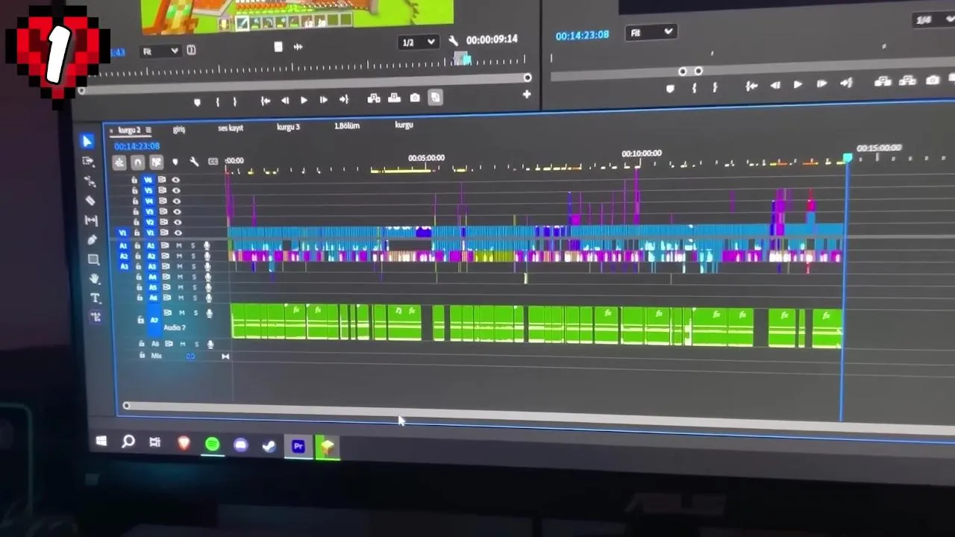Step forward one frame in source monitor

[x=323, y=100]
